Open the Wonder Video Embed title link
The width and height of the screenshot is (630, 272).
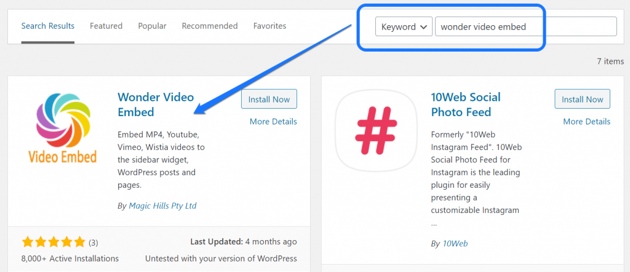pyautogui.click(x=156, y=104)
